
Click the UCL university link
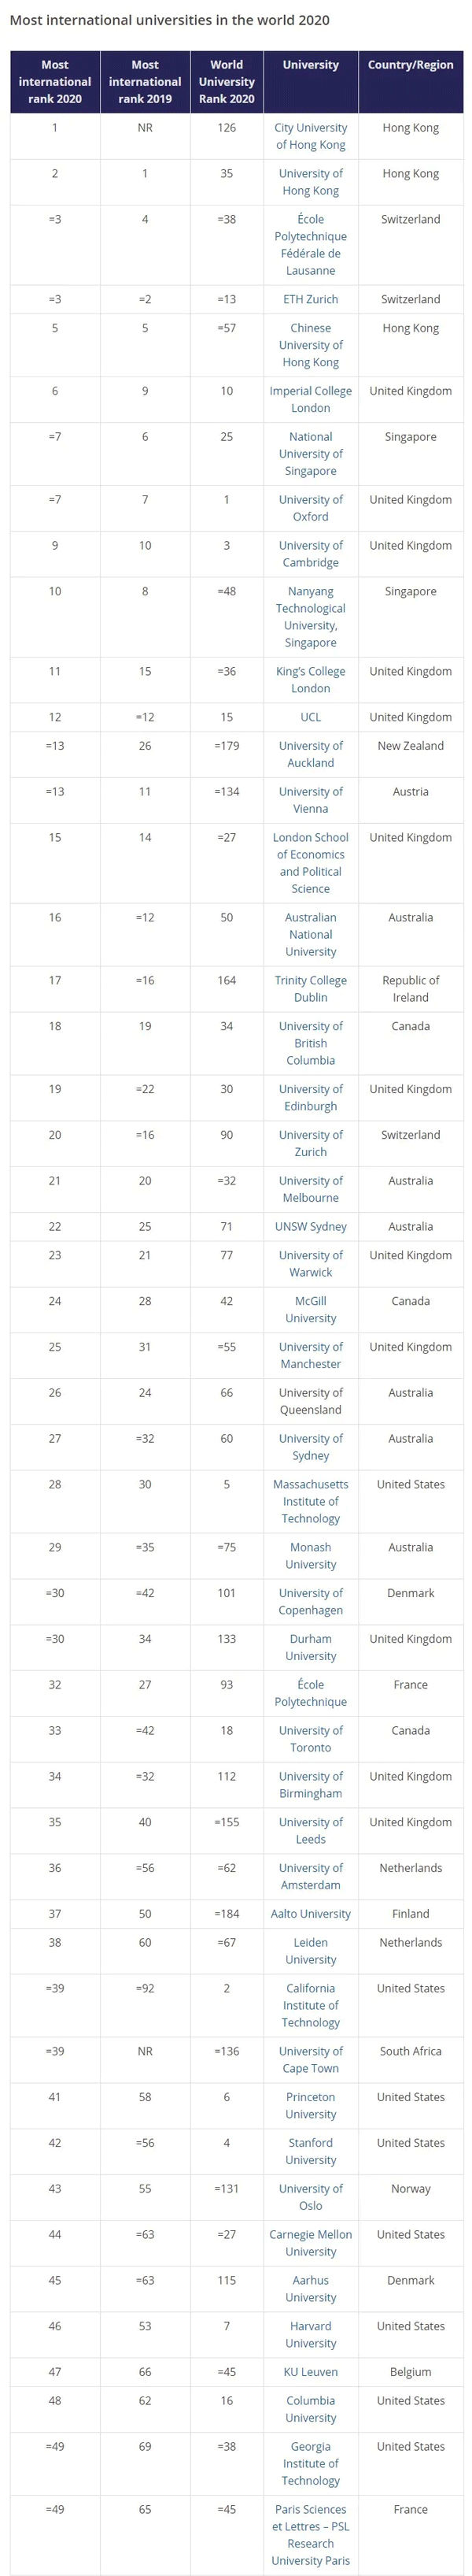(x=311, y=717)
